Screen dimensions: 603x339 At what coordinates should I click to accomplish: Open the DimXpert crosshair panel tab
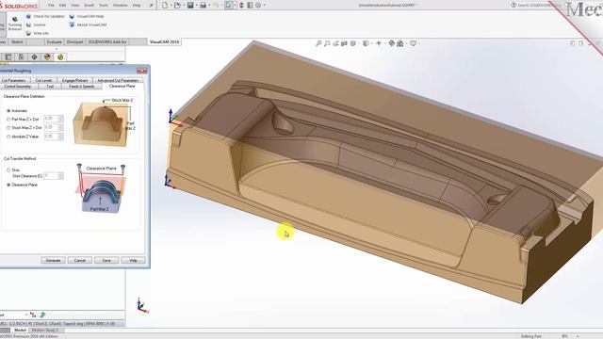[34, 57]
